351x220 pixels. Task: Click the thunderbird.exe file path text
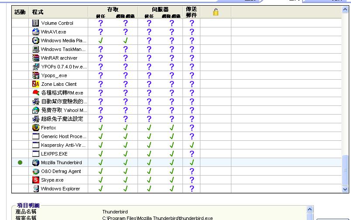point(157,218)
